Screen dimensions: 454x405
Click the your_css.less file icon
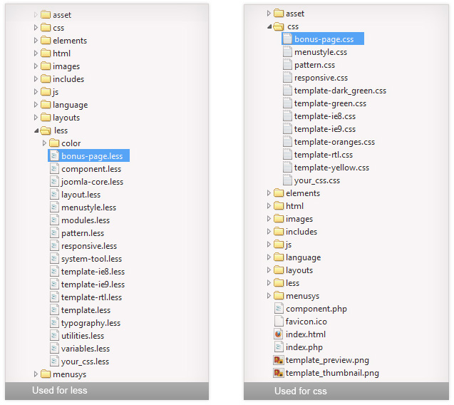[x=54, y=361]
